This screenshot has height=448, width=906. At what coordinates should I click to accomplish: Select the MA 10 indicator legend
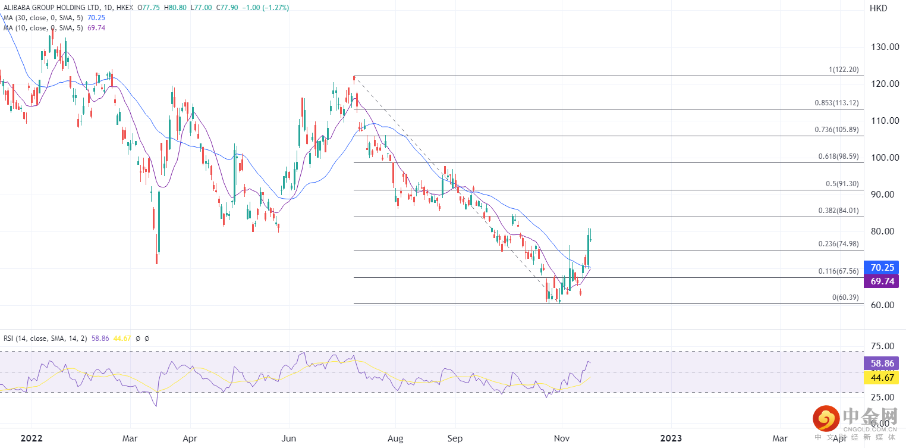point(54,27)
